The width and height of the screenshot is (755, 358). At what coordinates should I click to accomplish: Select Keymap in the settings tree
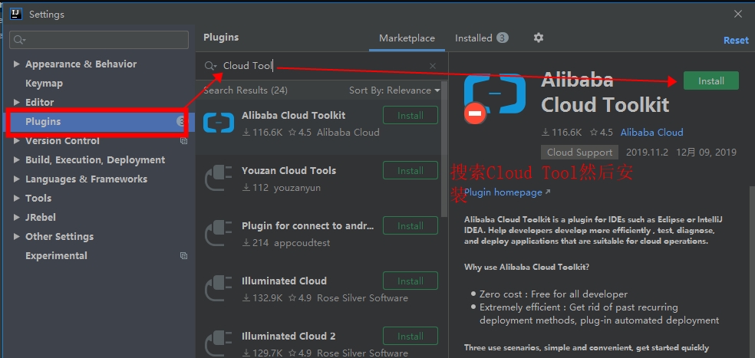(44, 84)
